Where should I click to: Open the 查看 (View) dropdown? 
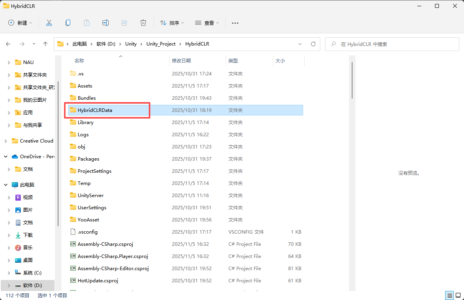tap(207, 23)
